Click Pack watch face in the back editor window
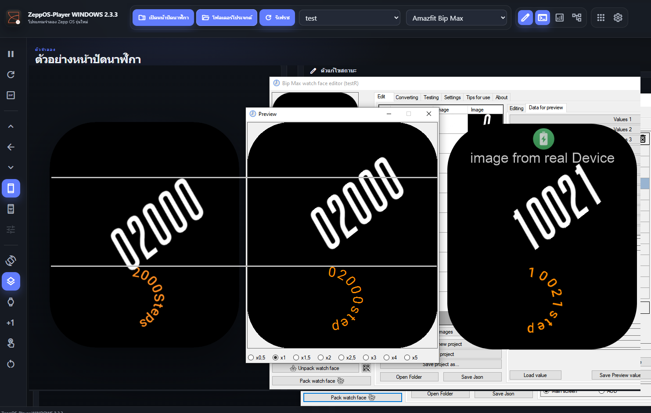The image size is (651, 413). (x=352, y=398)
